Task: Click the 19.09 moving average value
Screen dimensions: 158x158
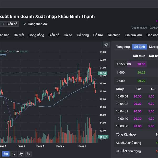Action: 3,55
